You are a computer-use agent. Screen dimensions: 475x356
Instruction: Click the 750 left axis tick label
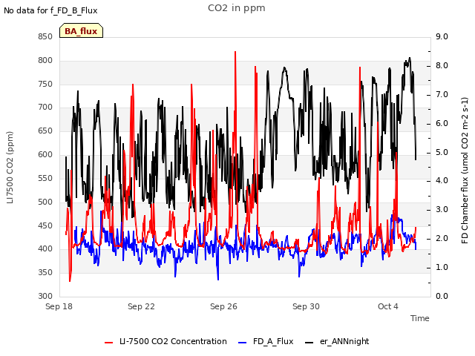pyautogui.click(x=45, y=84)
